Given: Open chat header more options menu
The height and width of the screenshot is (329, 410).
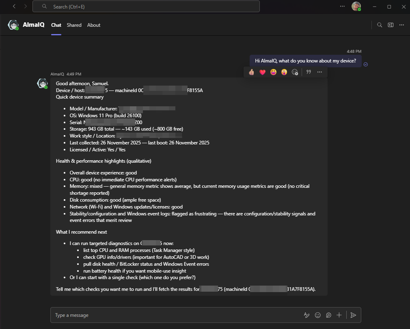Looking at the screenshot, I should click(x=401, y=25).
